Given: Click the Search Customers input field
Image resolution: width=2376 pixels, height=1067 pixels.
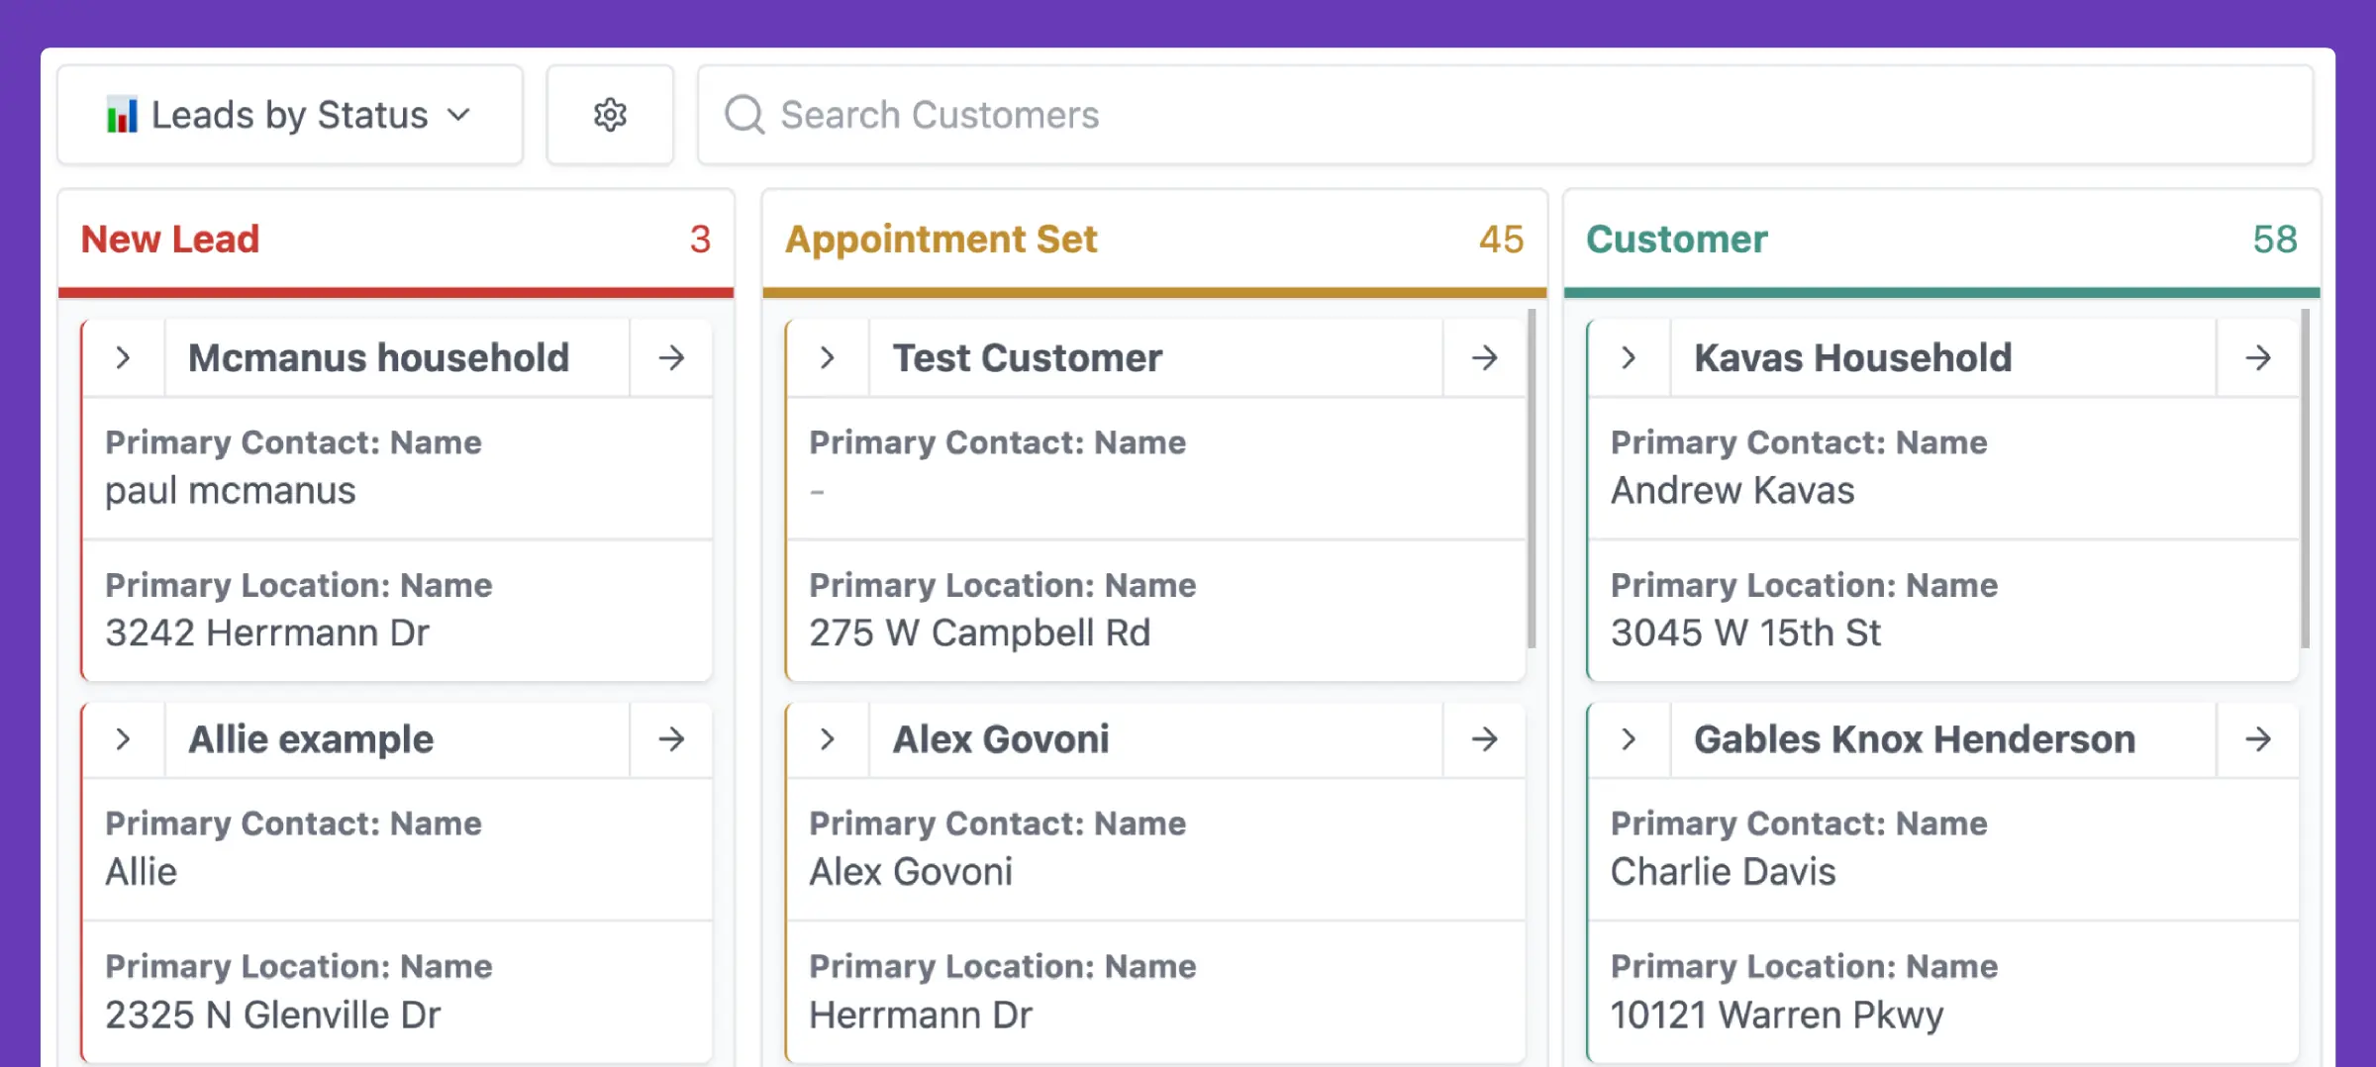Looking at the screenshot, I should 1188,114.
